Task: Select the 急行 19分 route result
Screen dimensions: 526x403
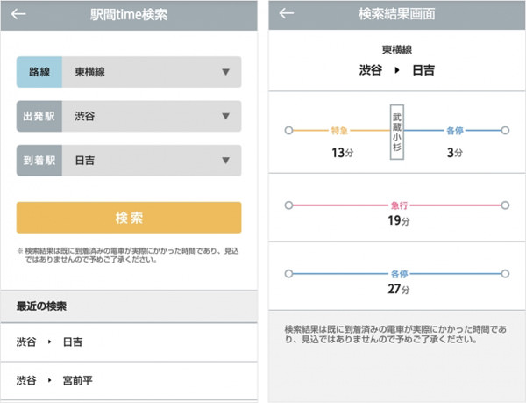Action: tap(397, 211)
